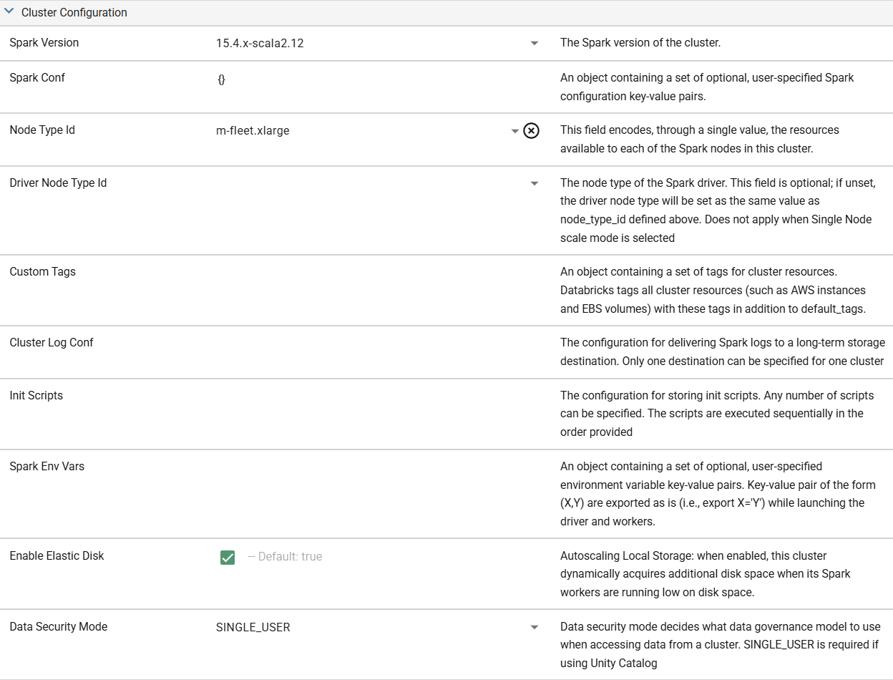This screenshot has width=893, height=680.
Task: Uncheck the Enable Elastic Disk checkbox
Action: click(x=228, y=557)
